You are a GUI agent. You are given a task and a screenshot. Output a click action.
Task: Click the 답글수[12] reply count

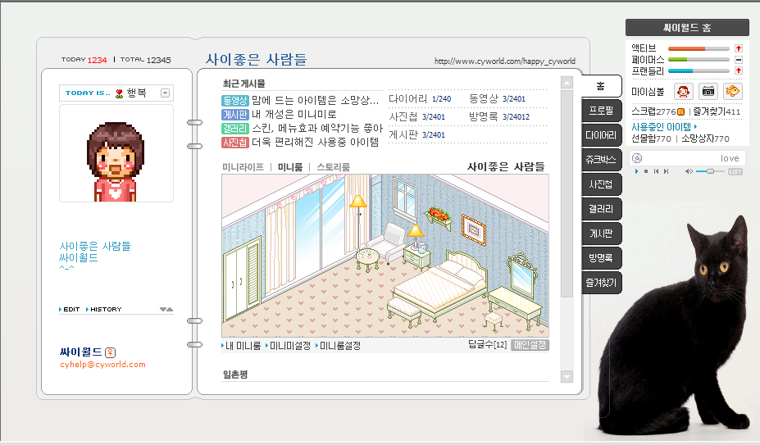tap(488, 345)
